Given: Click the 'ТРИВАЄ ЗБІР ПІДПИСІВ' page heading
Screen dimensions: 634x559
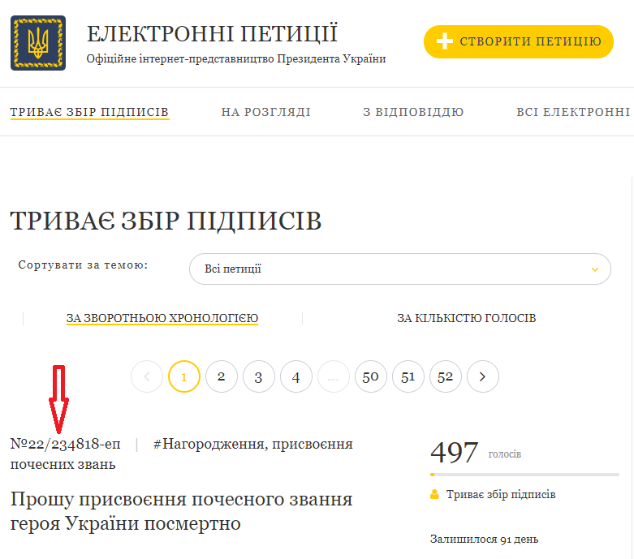Looking at the screenshot, I should coord(166,221).
